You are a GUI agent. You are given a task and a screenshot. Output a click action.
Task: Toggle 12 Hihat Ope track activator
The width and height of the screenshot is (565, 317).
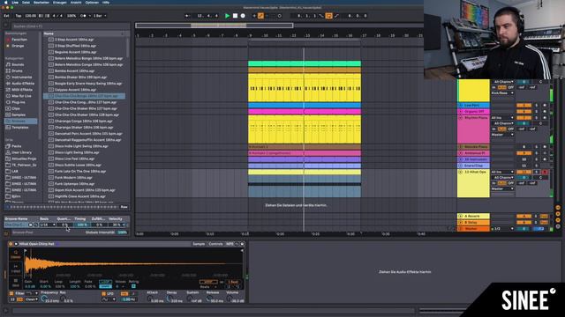tap(524, 173)
